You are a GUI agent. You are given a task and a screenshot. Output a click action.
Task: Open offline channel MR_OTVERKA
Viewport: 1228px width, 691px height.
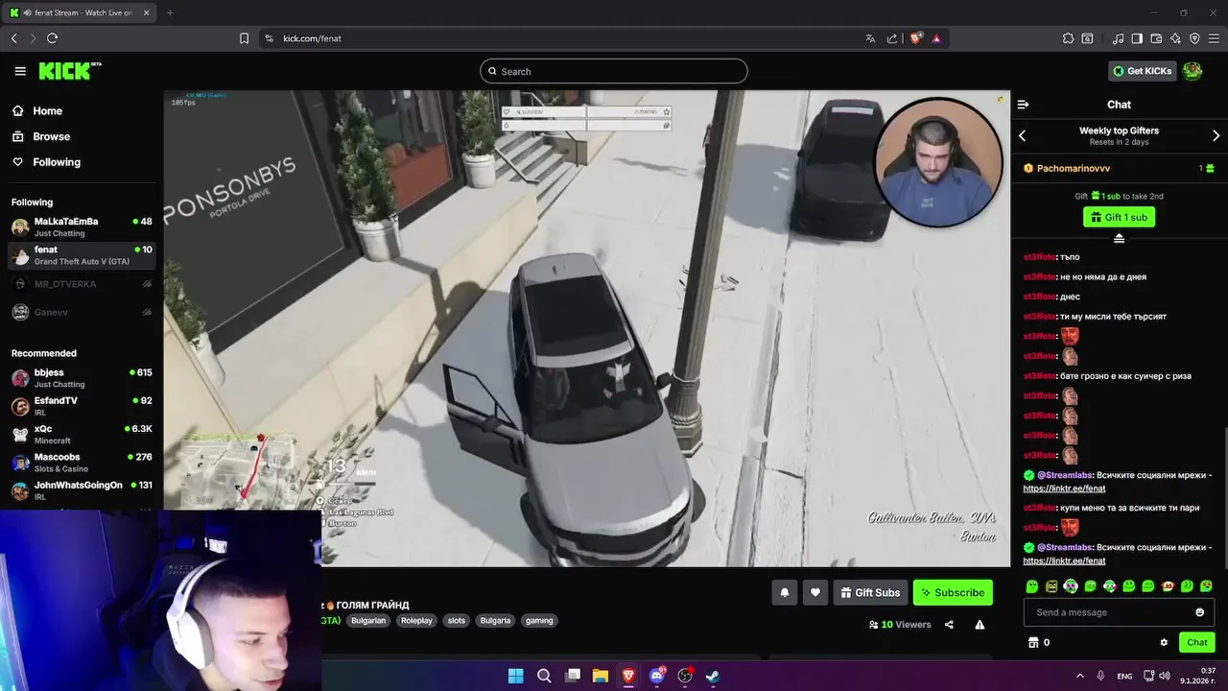(x=82, y=284)
